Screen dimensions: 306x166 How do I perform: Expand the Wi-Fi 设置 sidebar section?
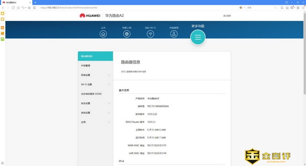95,84
